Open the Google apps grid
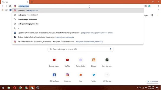Viewport: 161px width, 90px height. 152,15
